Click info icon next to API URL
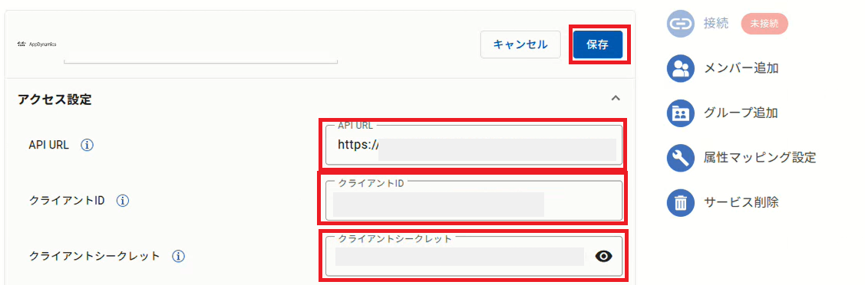 point(87,145)
